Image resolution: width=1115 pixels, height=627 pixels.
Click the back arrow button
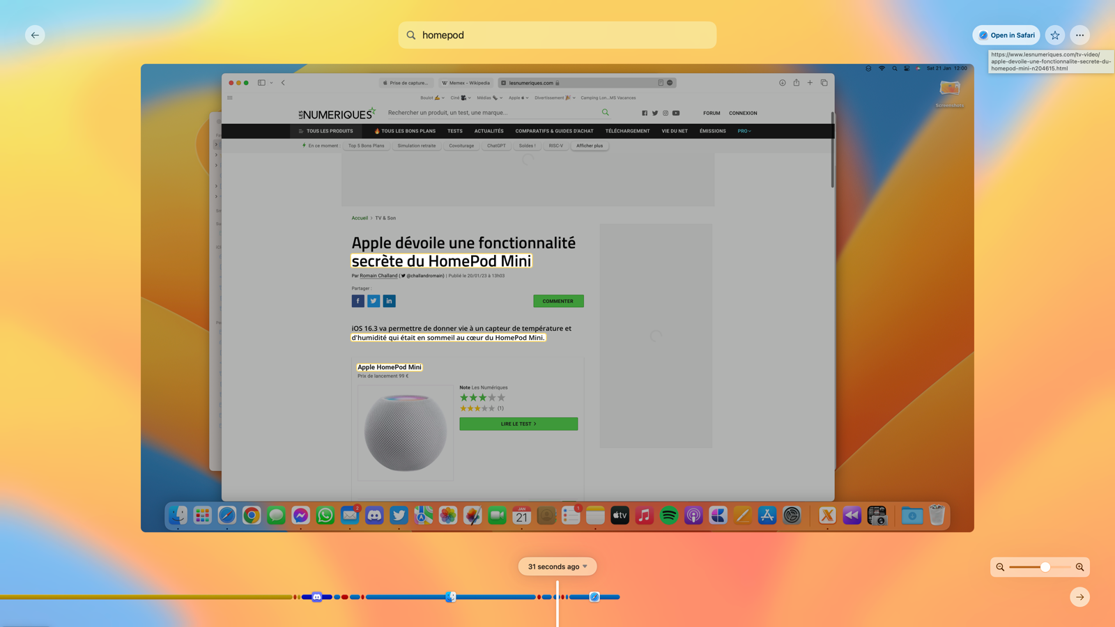(35, 35)
